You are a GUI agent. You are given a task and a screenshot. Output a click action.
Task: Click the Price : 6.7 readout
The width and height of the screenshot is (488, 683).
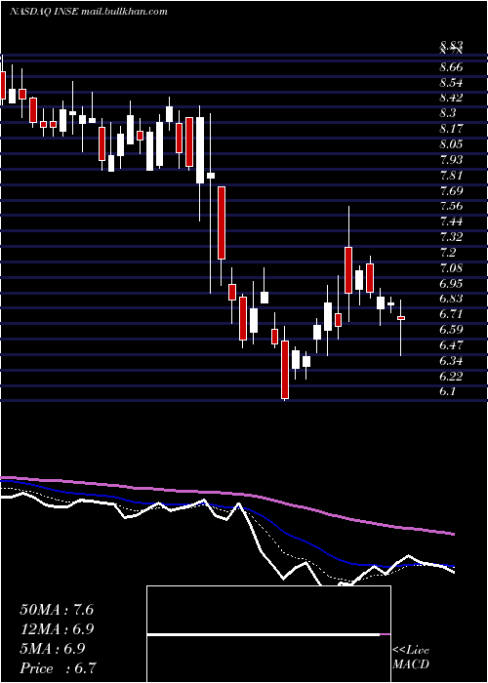click(58, 668)
